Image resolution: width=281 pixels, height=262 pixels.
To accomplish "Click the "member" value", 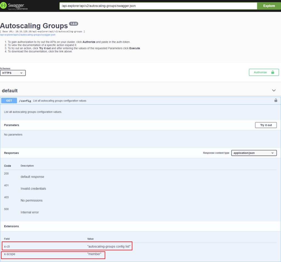I will click(x=94, y=254).
